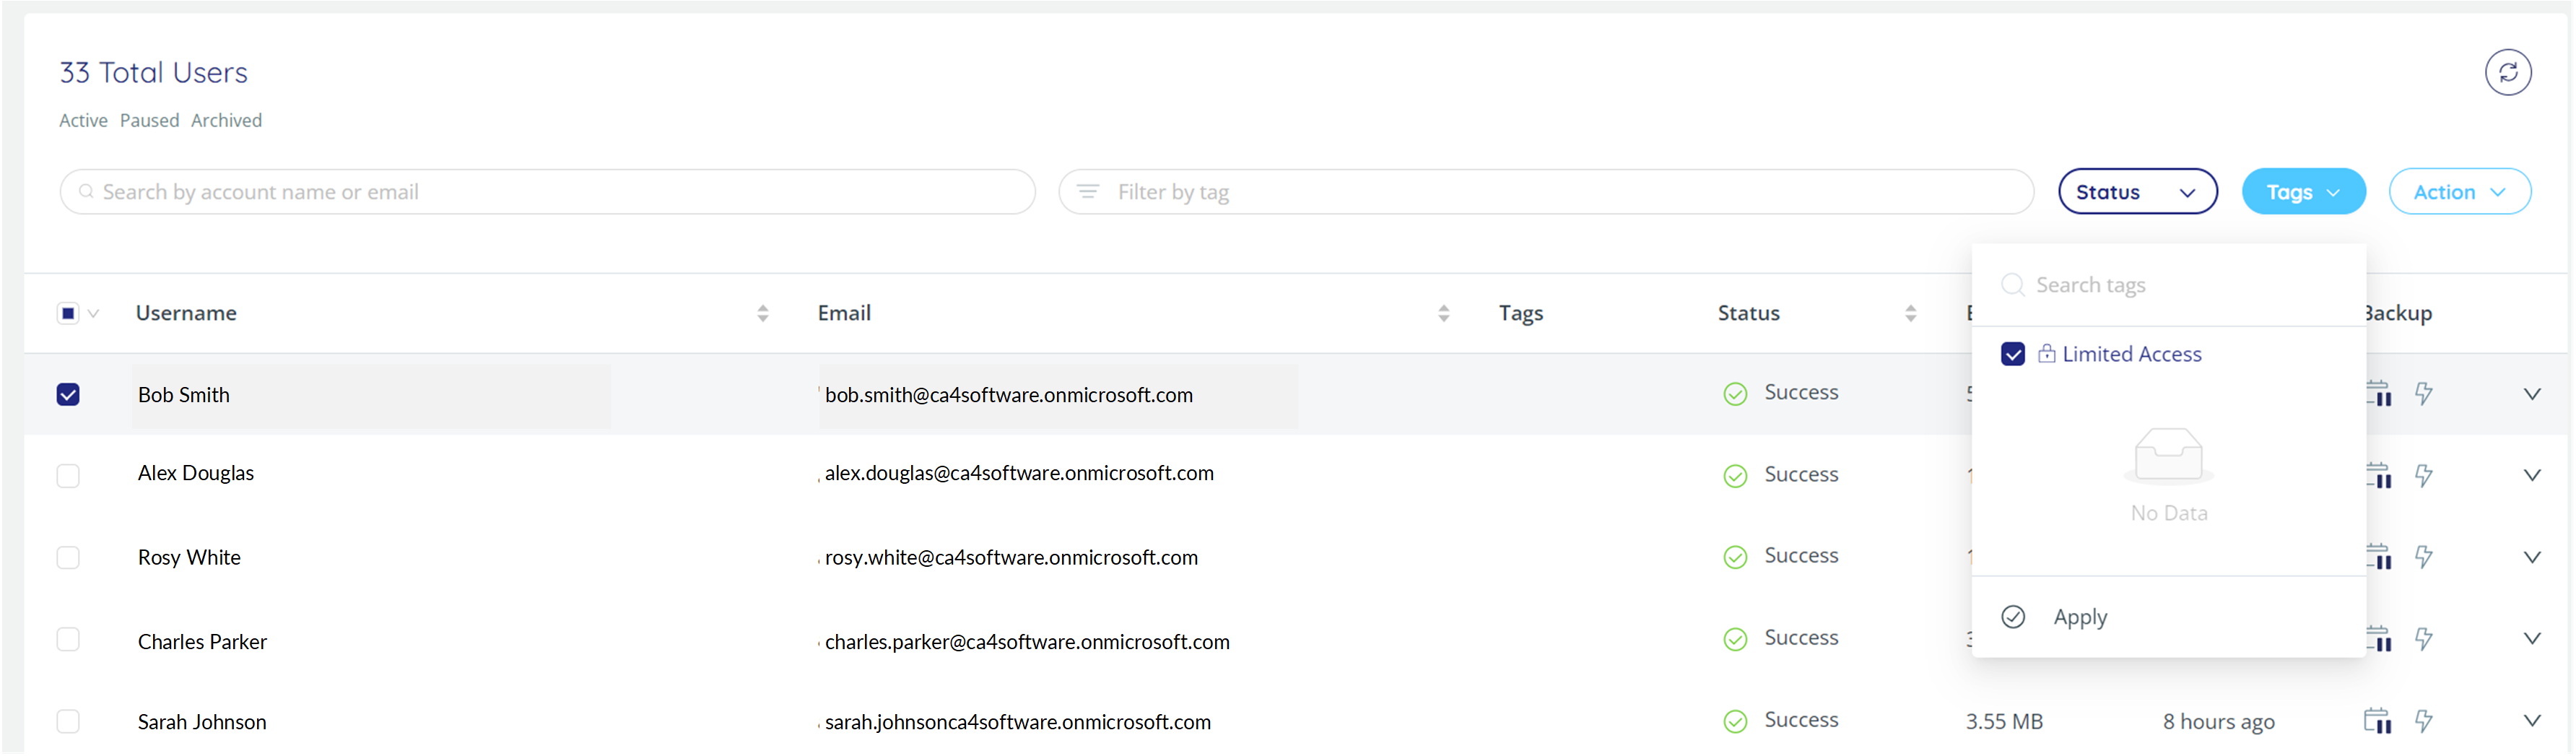
Task: Run instant backup bolt for Bob Smith
Action: pyautogui.click(x=2423, y=393)
